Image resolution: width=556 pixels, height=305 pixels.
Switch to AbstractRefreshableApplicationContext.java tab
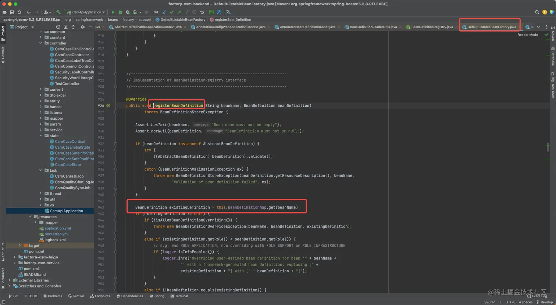pyautogui.click(x=148, y=27)
